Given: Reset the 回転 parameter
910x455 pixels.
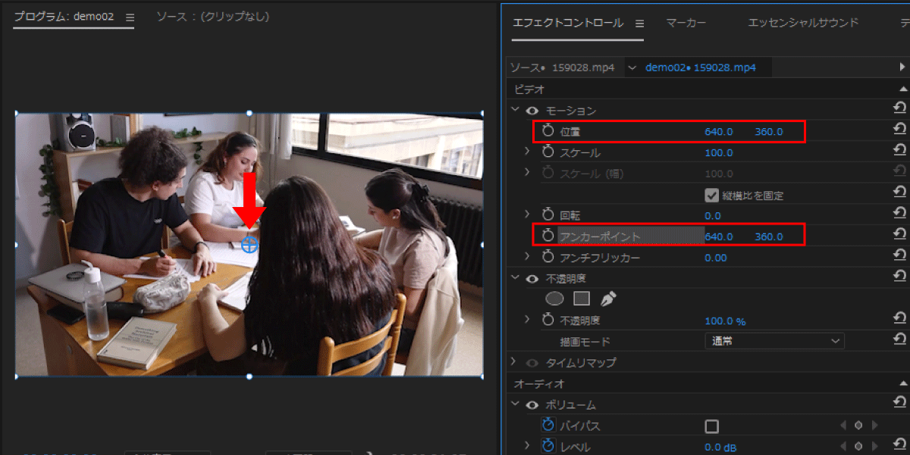Looking at the screenshot, I should pyautogui.click(x=899, y=214).
